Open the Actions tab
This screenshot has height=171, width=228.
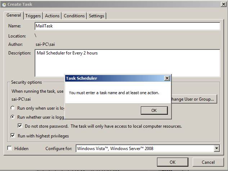click(52, 16)
